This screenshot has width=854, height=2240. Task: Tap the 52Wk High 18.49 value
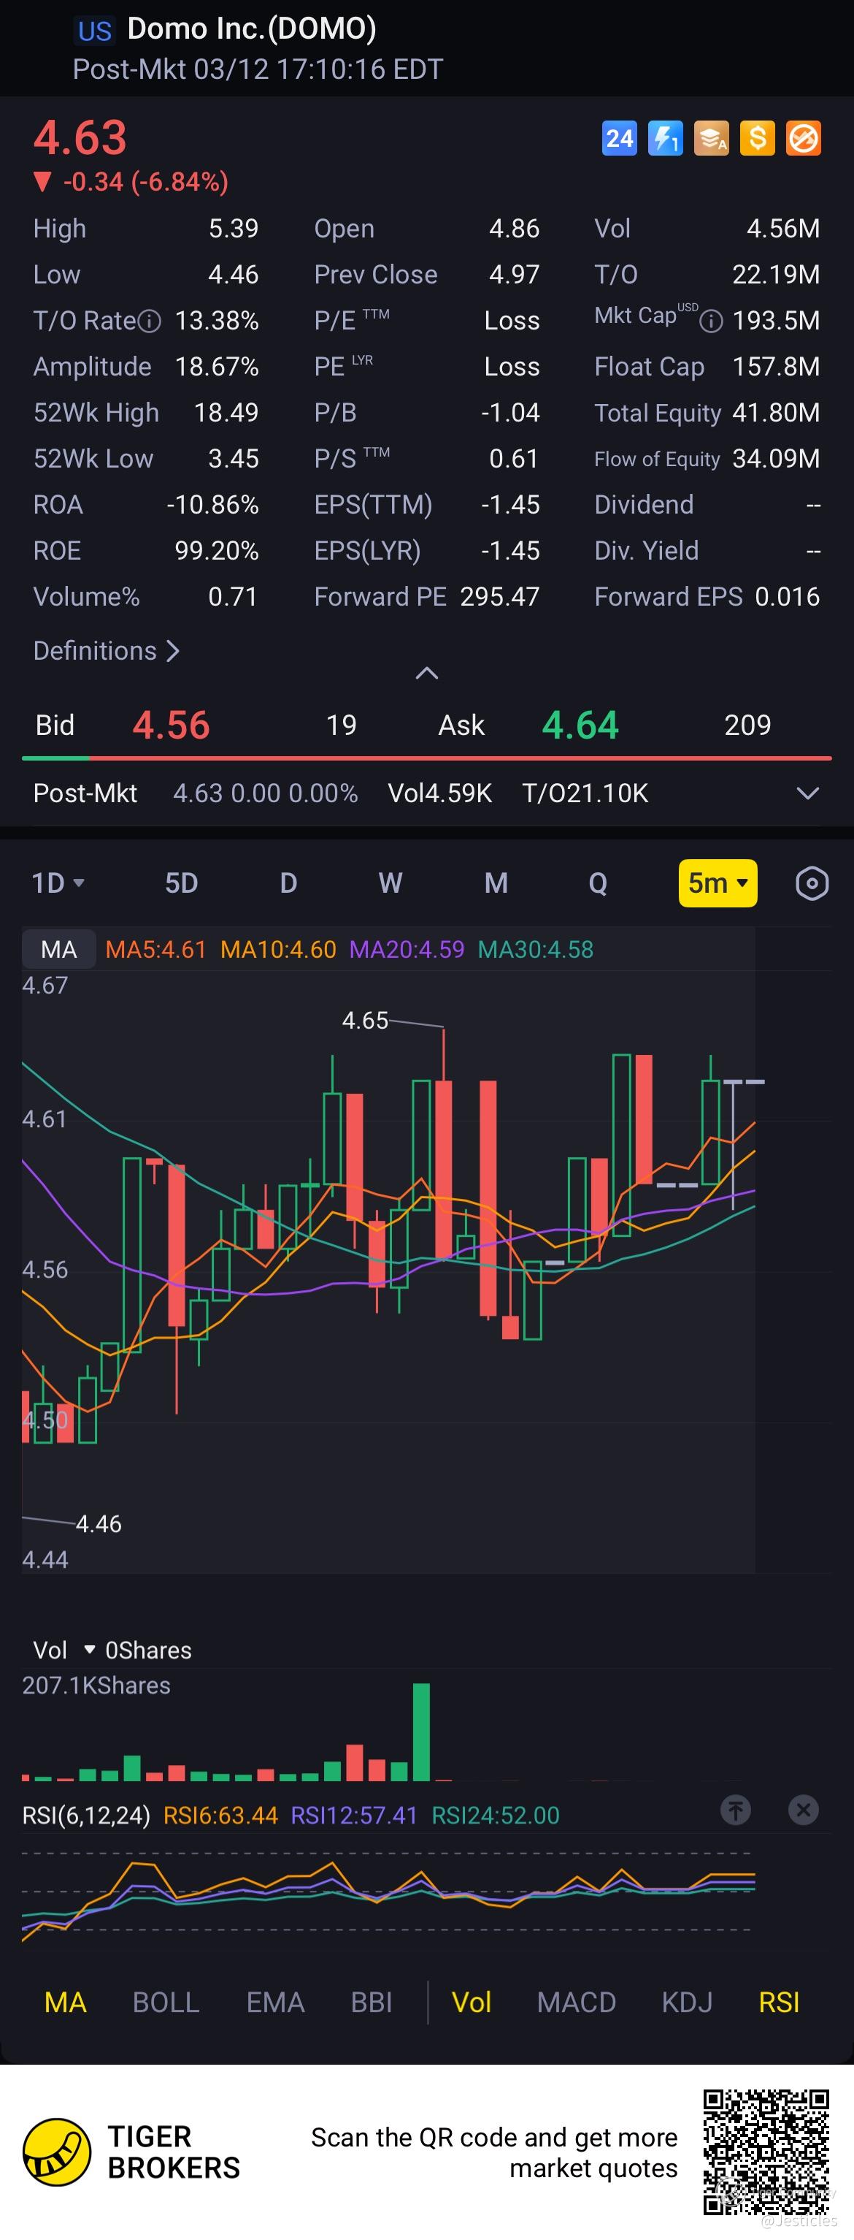pos(226,412)
